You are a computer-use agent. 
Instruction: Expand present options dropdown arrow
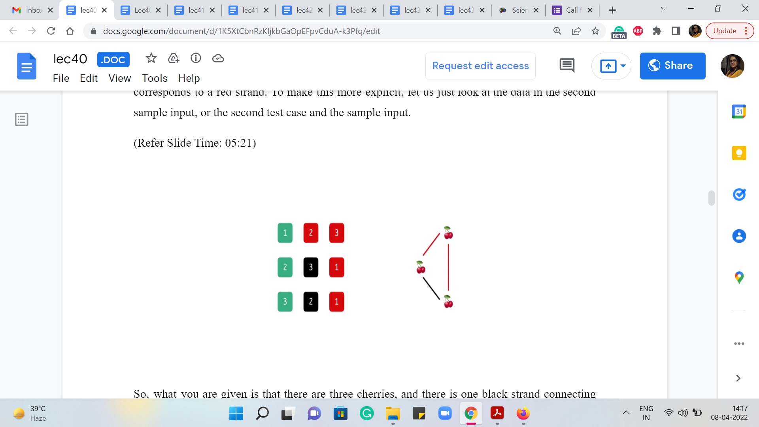pos(623,66)
